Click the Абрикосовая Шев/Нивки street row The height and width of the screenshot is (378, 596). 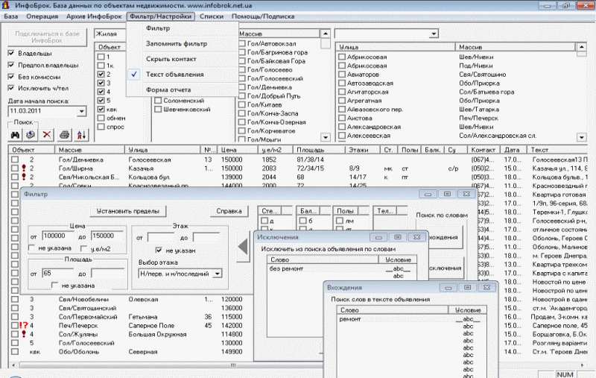click(455, 57)
